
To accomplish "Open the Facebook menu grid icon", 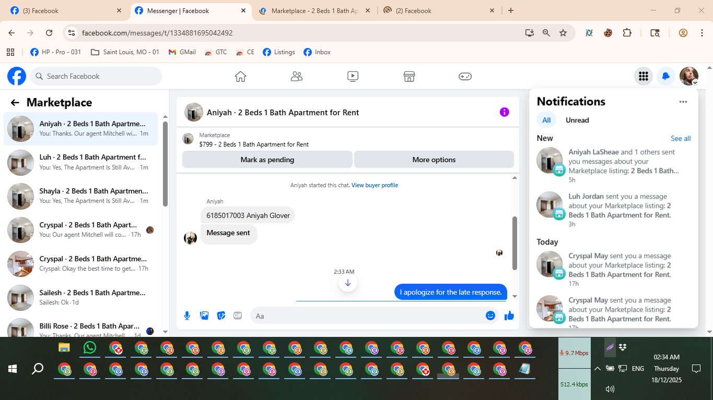I will [644, 76].
